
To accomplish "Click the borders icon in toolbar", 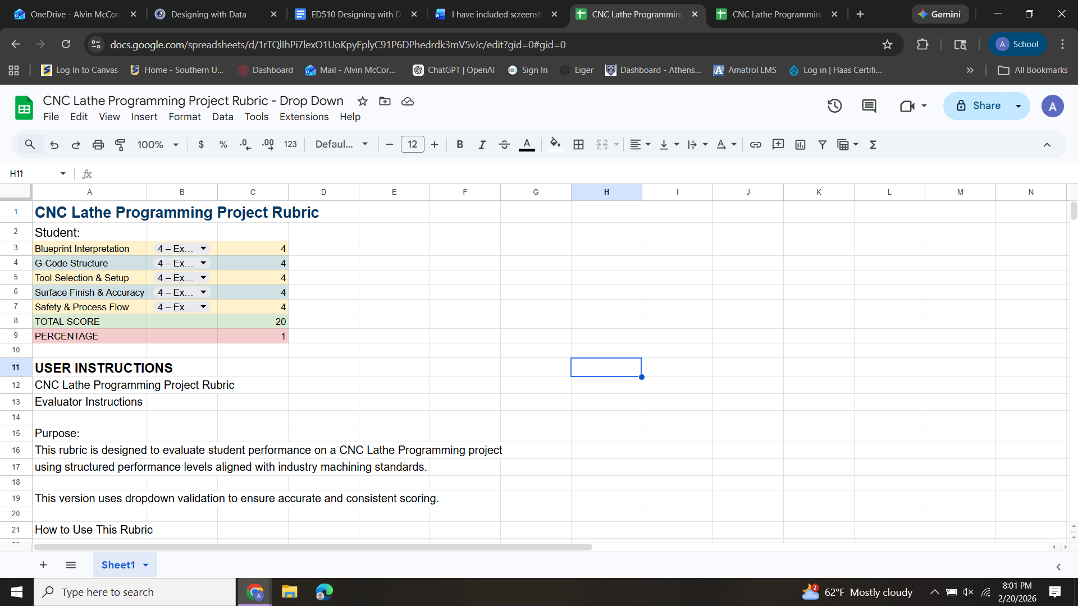I will click(x=578, y=145).
